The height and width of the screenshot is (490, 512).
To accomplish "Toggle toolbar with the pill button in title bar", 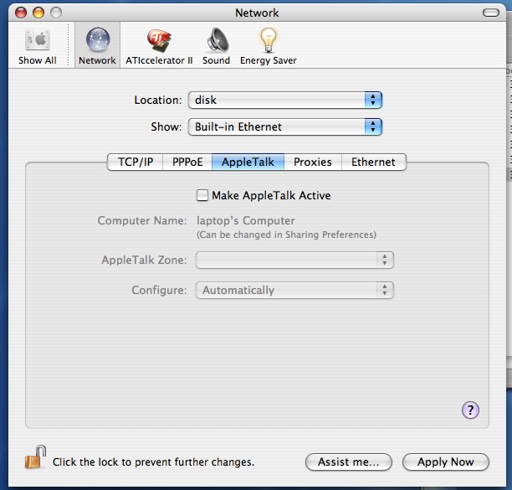I will click(x=491, y=13).
